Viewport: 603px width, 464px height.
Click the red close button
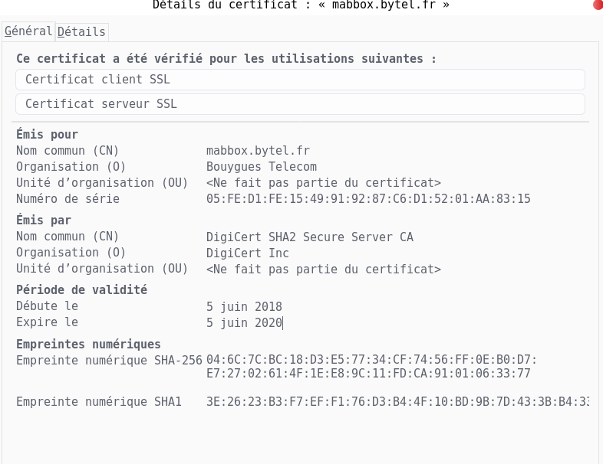coord(598,5)
